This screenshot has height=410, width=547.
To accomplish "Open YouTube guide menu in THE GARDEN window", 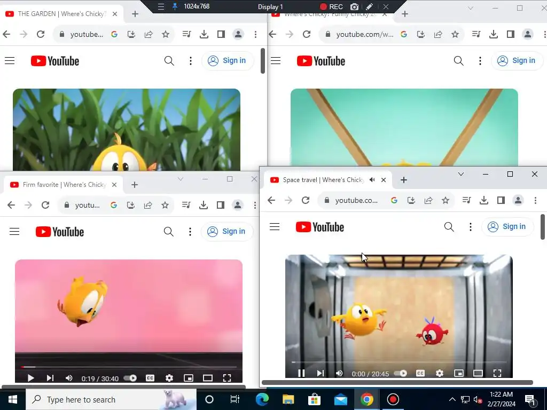I will point(10,61).
